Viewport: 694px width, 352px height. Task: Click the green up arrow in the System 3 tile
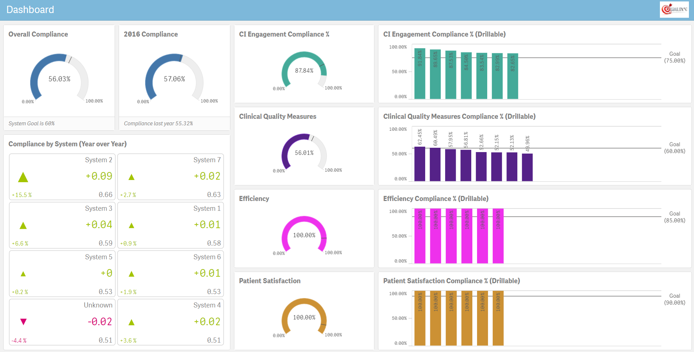(23, 226)
